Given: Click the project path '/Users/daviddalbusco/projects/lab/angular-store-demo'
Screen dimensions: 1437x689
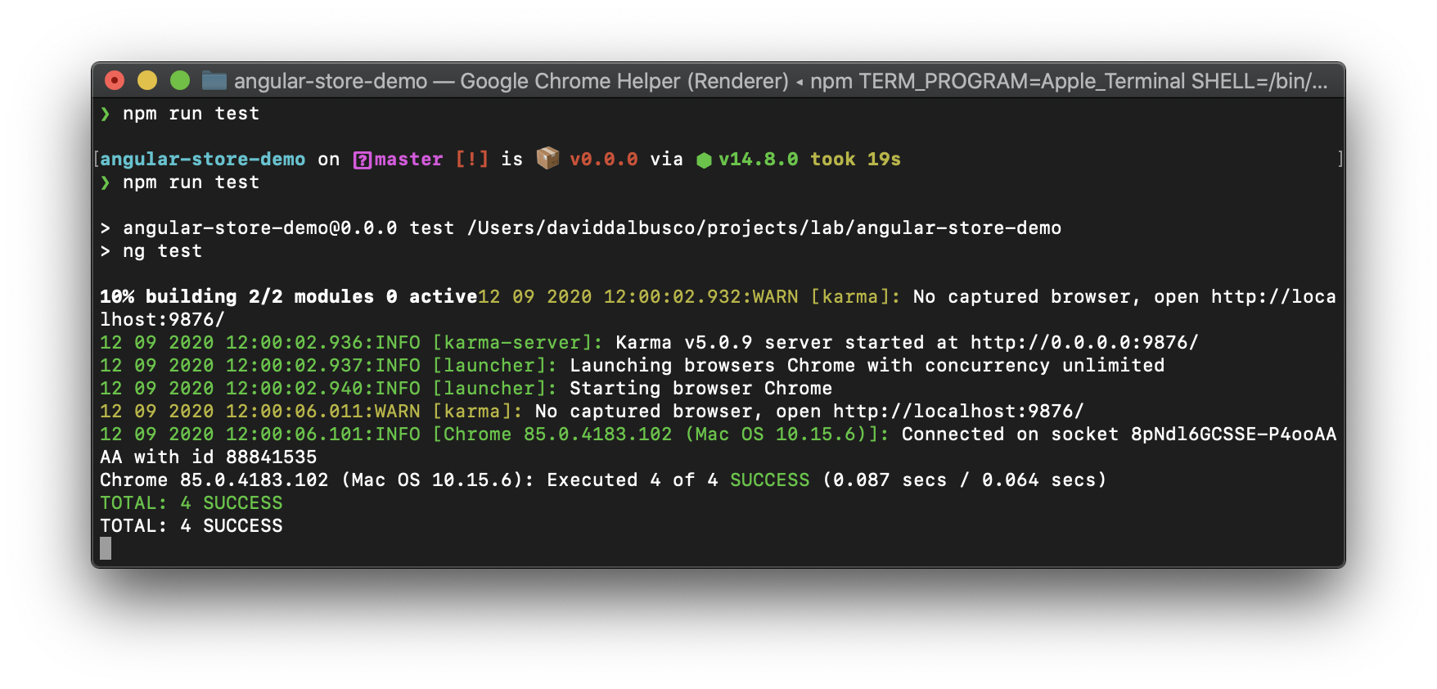Looking at the screenshot, I should pyautogui.click(x=764, y=228).
